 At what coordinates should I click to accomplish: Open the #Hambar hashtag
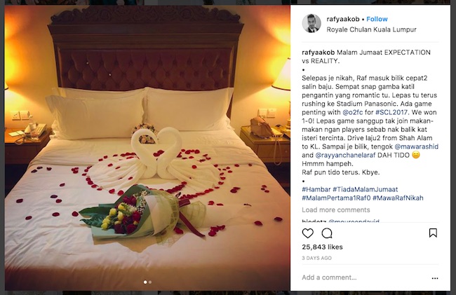(x=316, y=190)
